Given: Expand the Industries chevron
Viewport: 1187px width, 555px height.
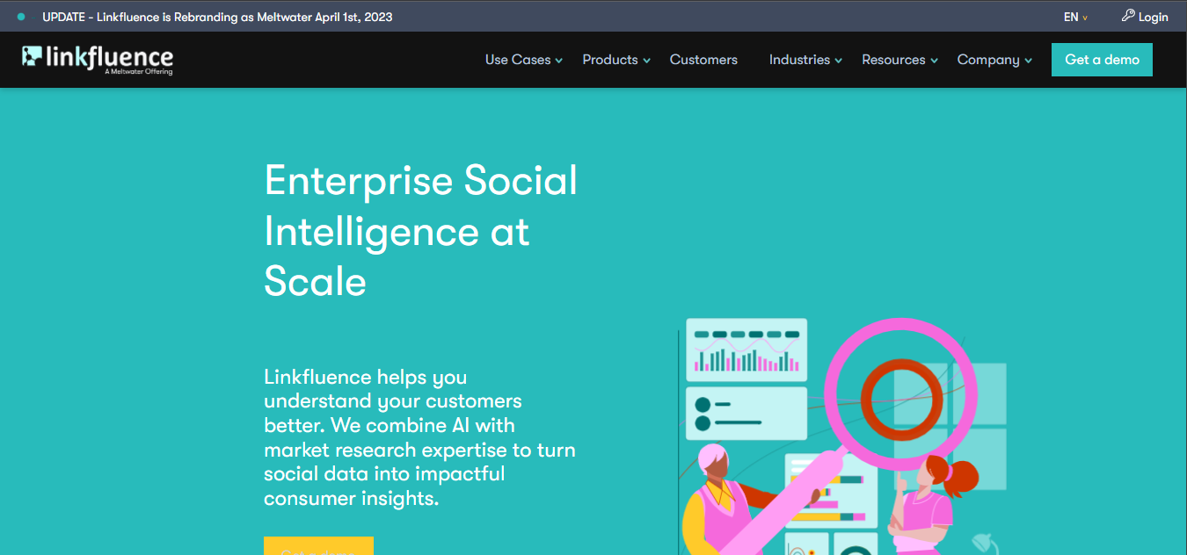Looking at the screenshot, I should pos(839,61).
